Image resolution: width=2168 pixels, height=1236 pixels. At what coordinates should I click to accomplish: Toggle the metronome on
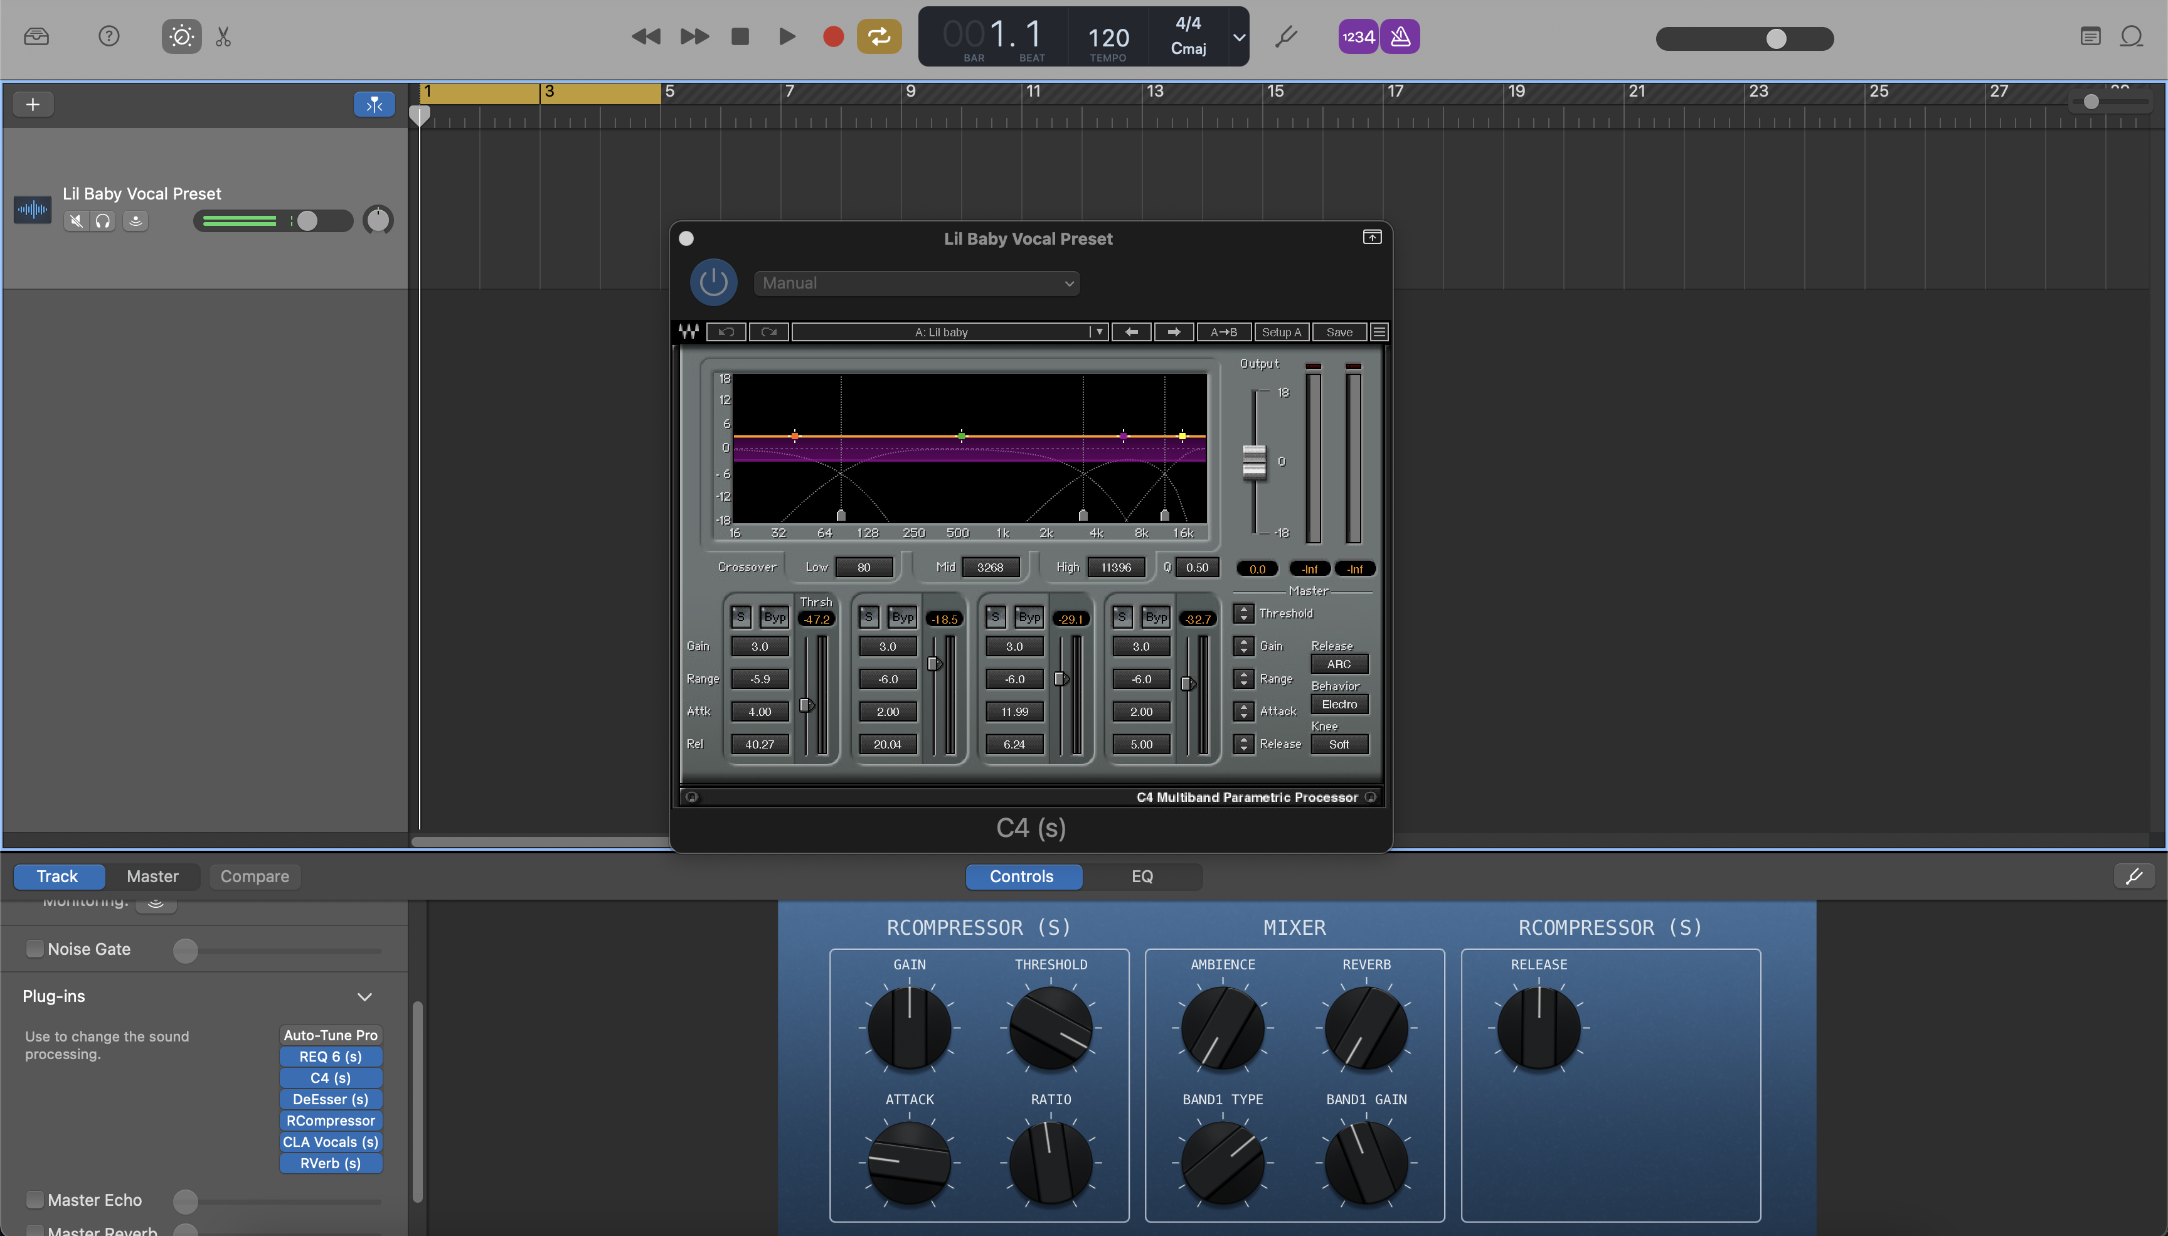point(1400,36)
